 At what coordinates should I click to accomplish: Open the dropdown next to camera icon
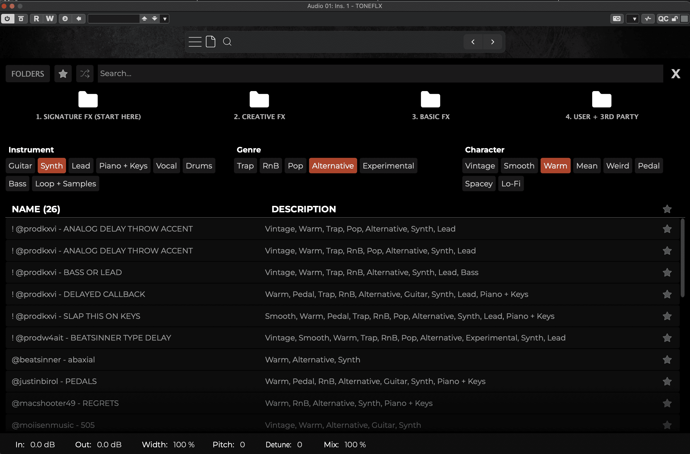click(632, 19)
